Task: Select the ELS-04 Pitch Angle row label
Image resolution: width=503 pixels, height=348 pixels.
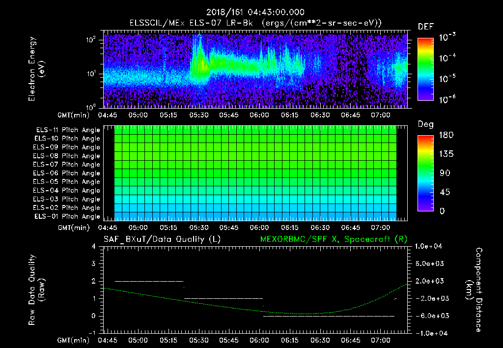Action: pyautogui.click(x=67, y=190)
